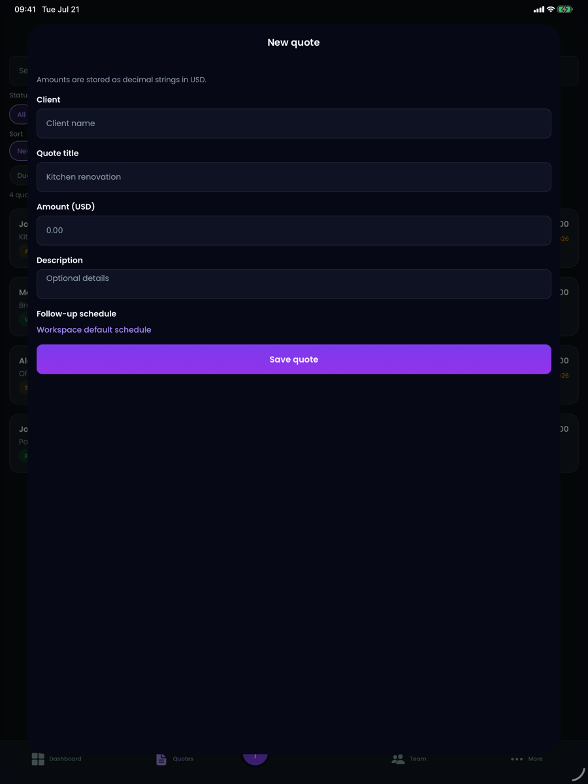Select the Amount (USD) field
The height and width of the screenshot is (784, 588).
click(x=294, y=231)
